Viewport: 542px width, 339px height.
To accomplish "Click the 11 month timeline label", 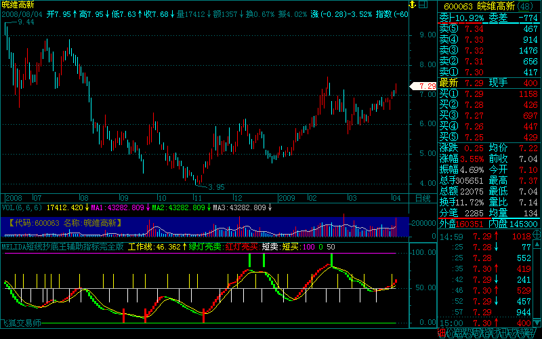I will pyautogui.click(x=197, y=198).
